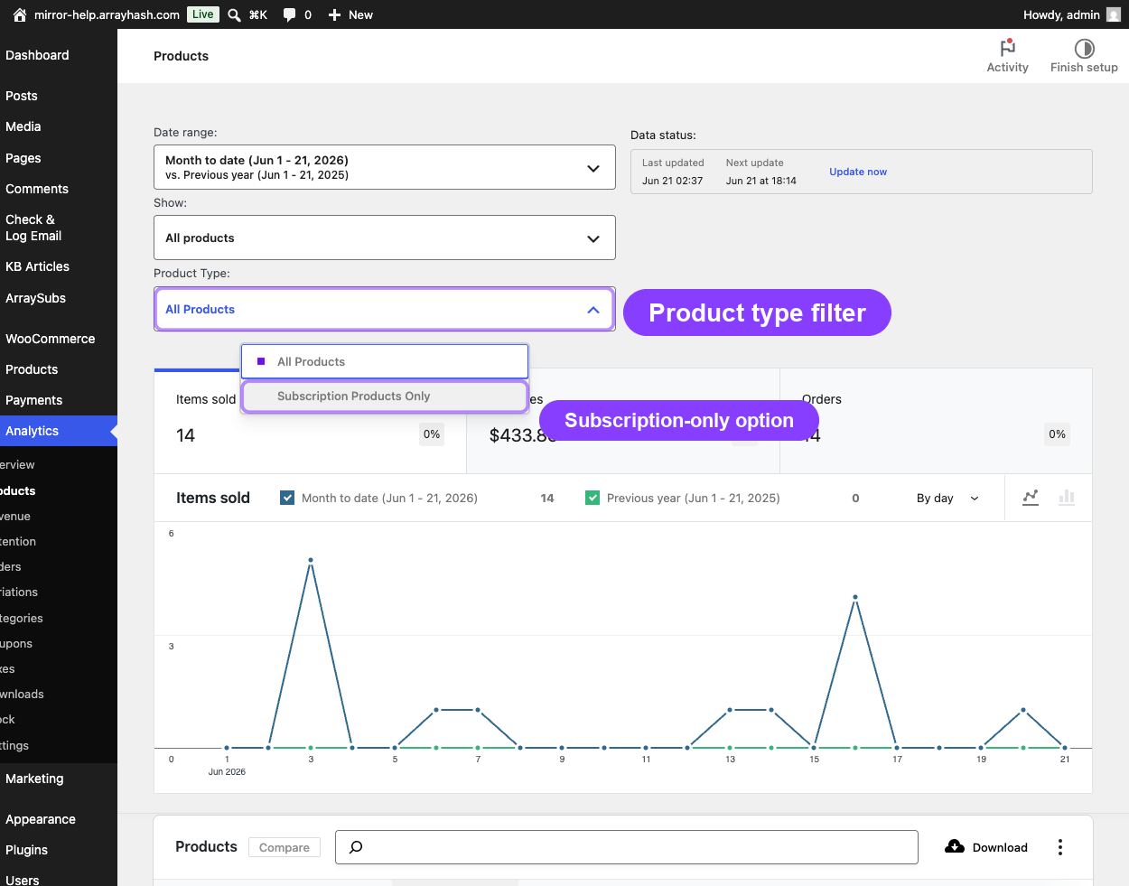Select All Products option in list

tap(385, 361)
